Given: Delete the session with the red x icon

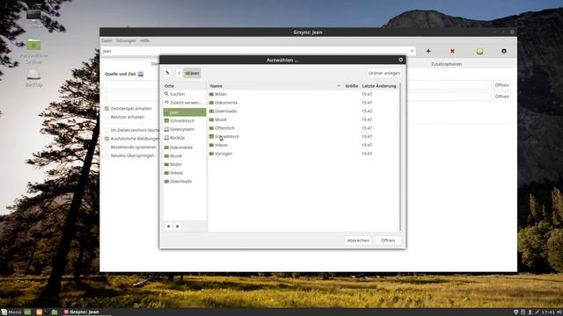Looking at the screenshot, I should pos(452,51).
